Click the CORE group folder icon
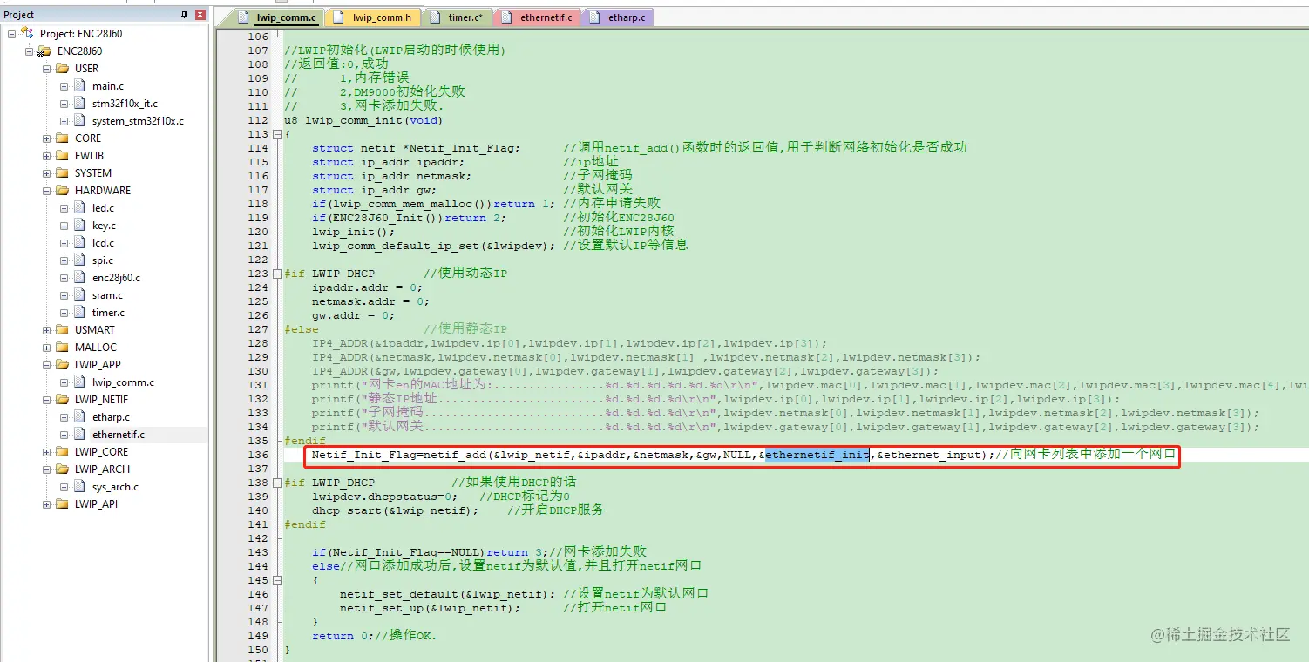 tap(62, 138)
